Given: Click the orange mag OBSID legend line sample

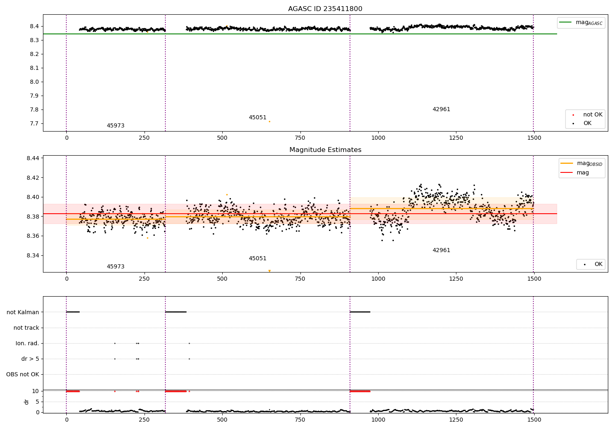Looking at the screenshot, I should point(567,163).
